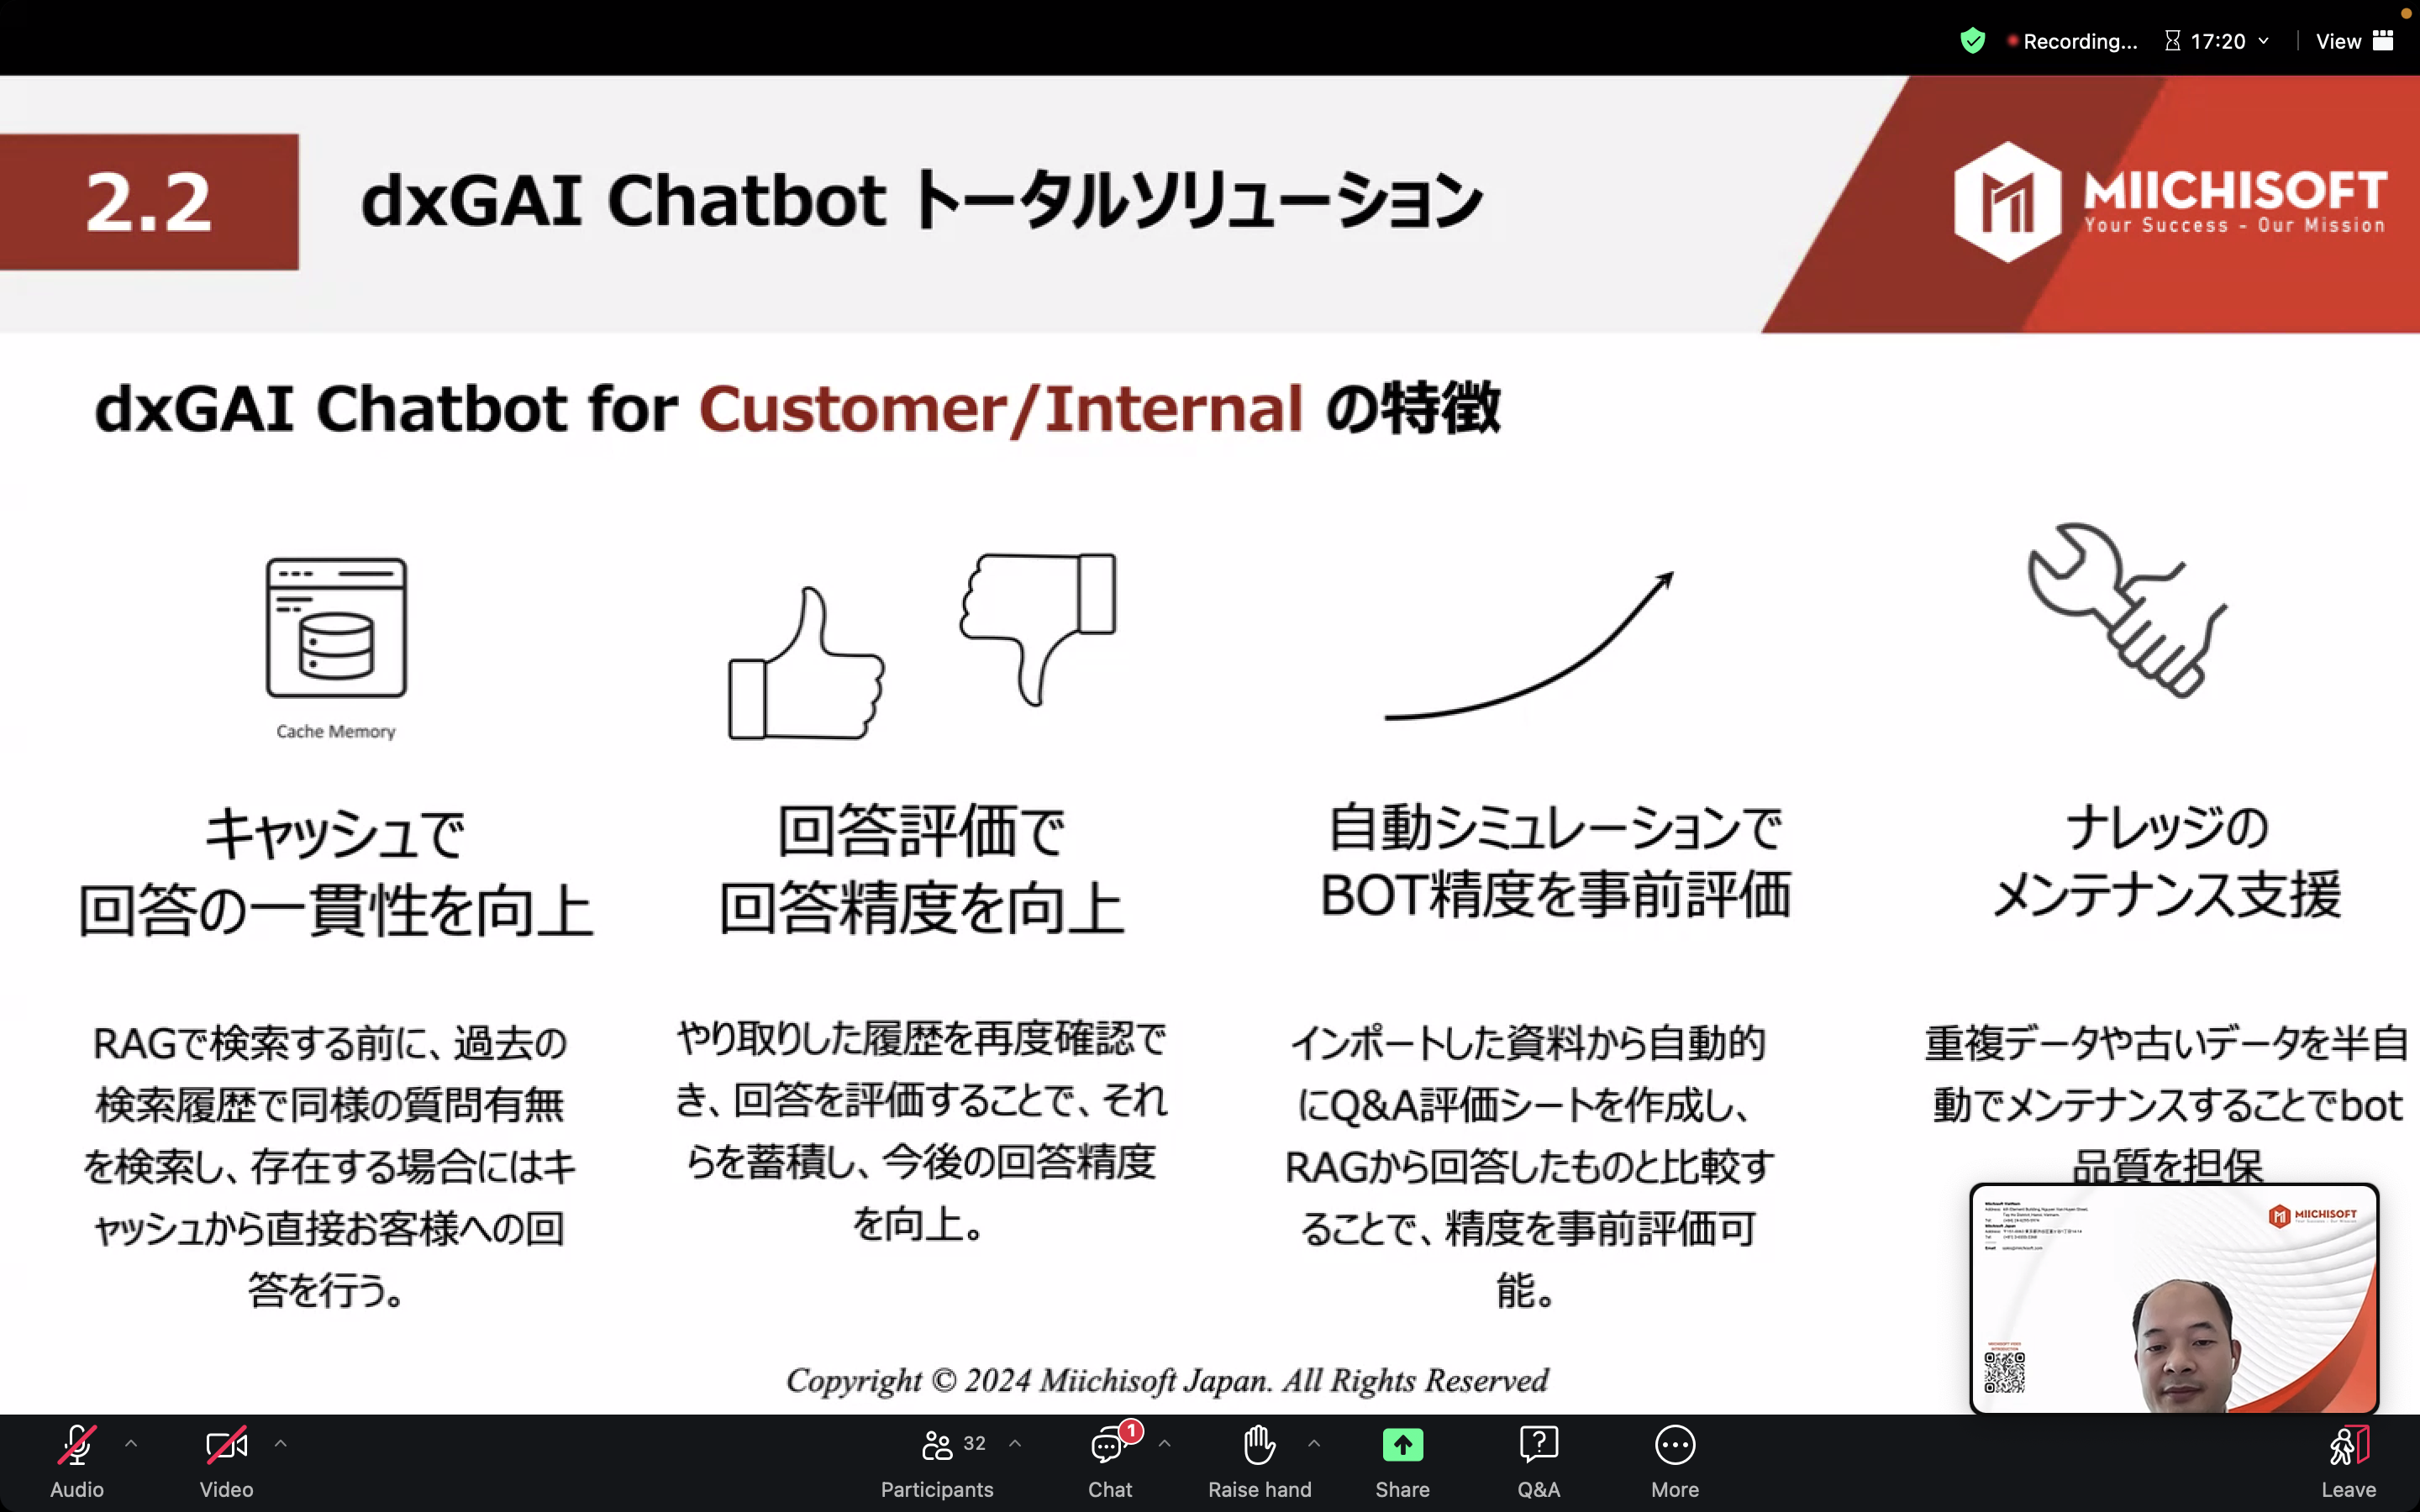Open reactions chevron next to Raise hand
The width and height of the screenshot is (2420, 1512).
coord(1314,1443)
